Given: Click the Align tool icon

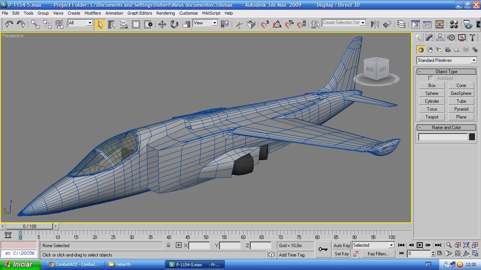Looking at the screenshot, I should click(x=387, y=24).
